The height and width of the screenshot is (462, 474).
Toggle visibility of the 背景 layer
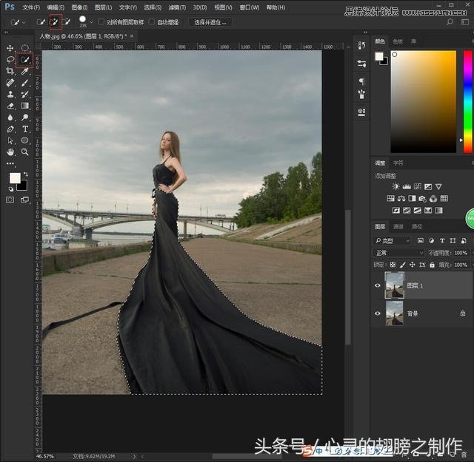(378, 313)
